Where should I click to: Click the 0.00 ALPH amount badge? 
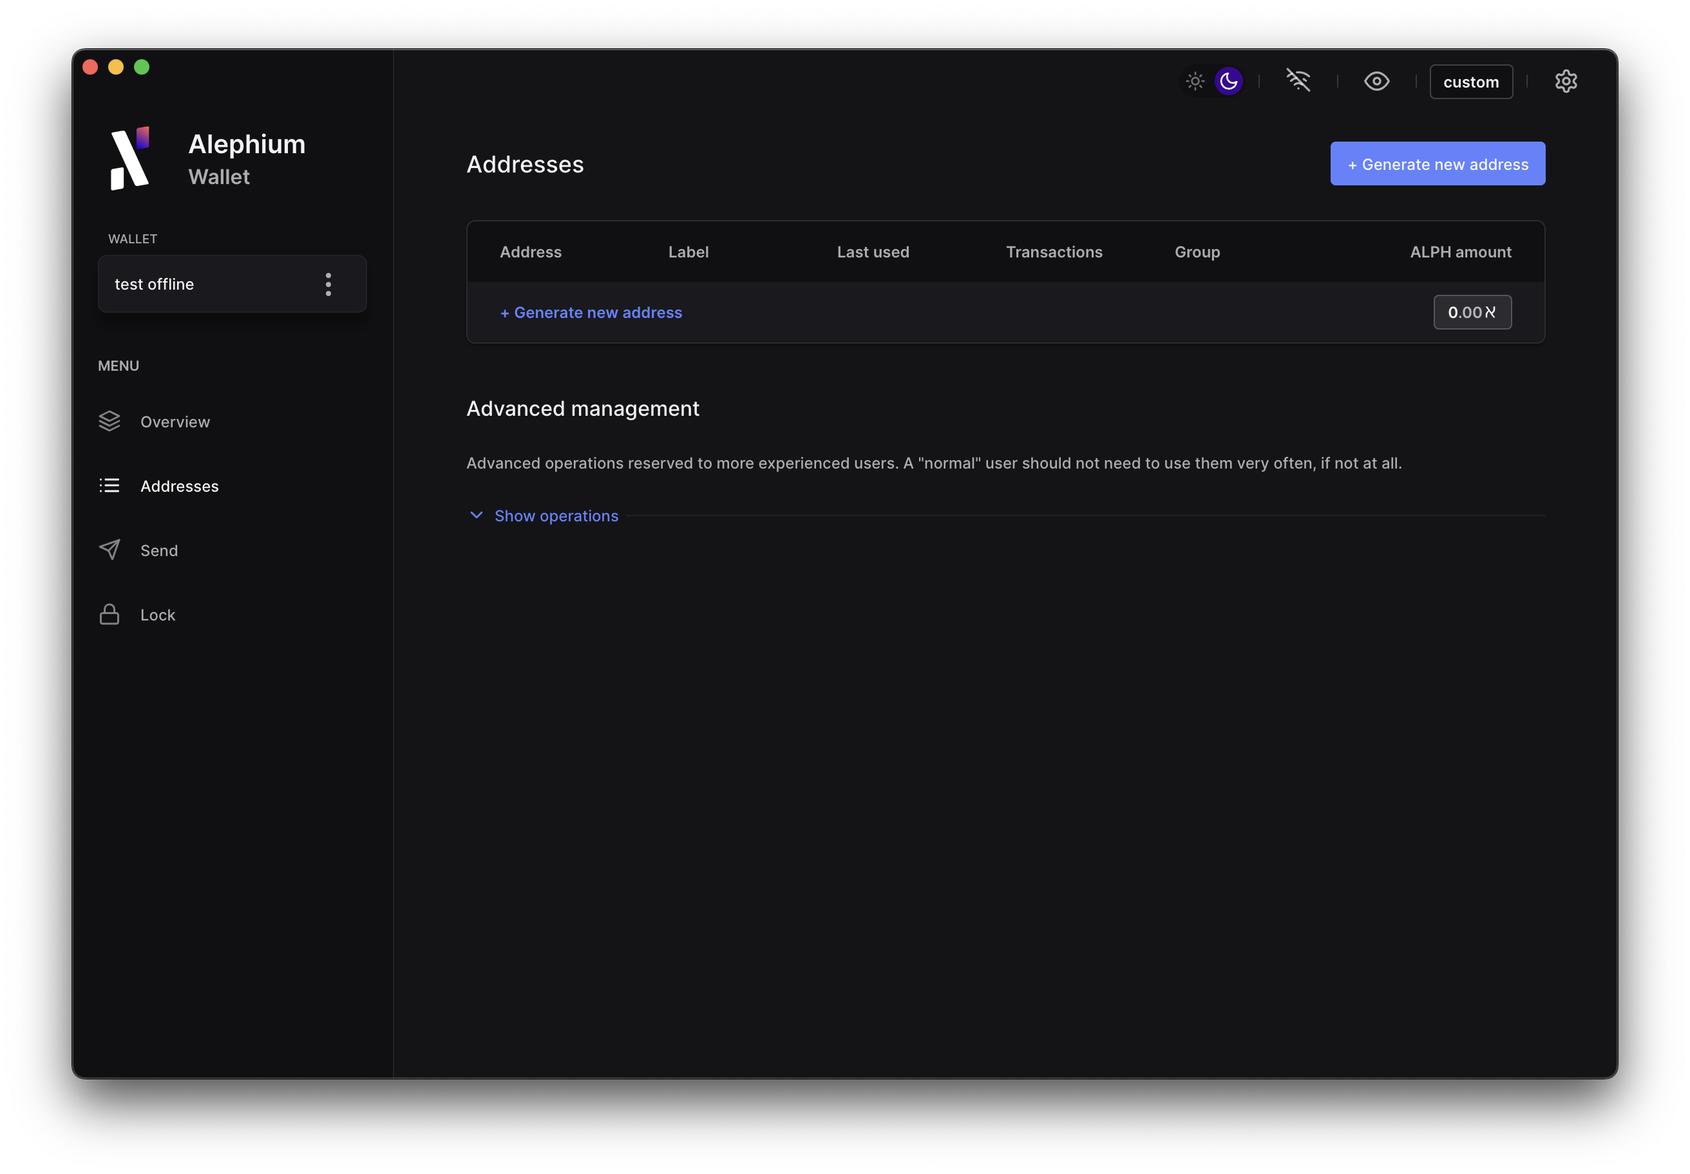(x=1472, y=312)
